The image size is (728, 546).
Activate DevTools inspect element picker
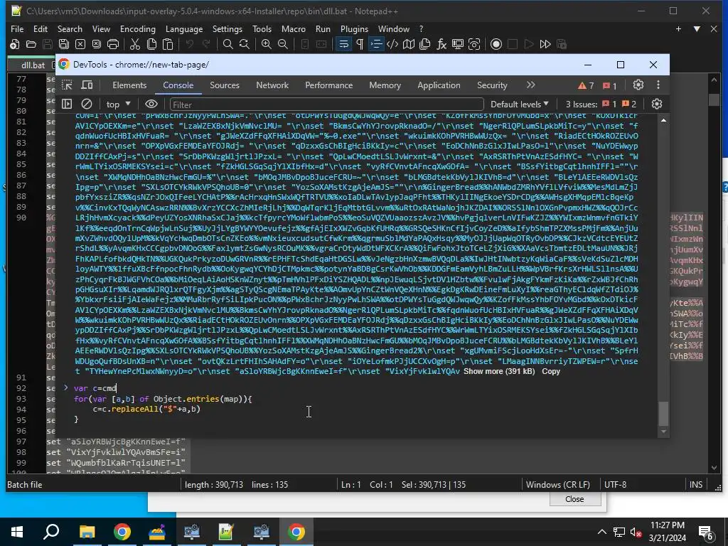point(67,85)
